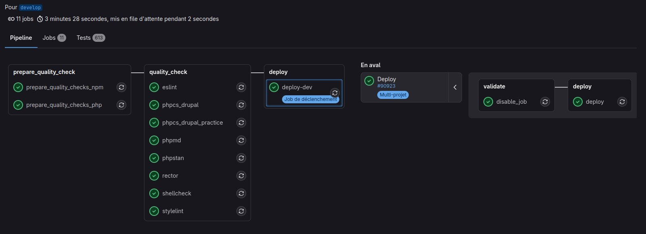
Task: Open the phpmd job details
Action: point(171,140)
